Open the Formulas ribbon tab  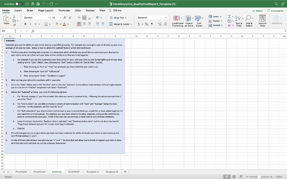[64, 10]
